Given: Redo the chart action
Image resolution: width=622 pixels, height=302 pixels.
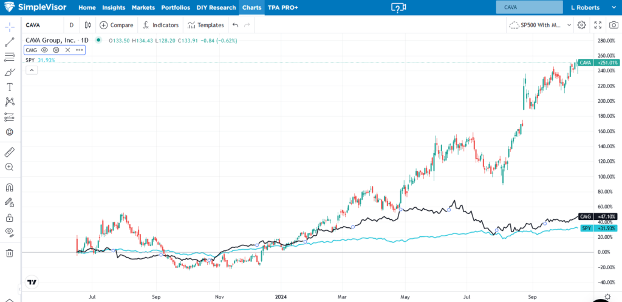Looking at the screenshot, I should pyautogui.click(x=247, y=25).
